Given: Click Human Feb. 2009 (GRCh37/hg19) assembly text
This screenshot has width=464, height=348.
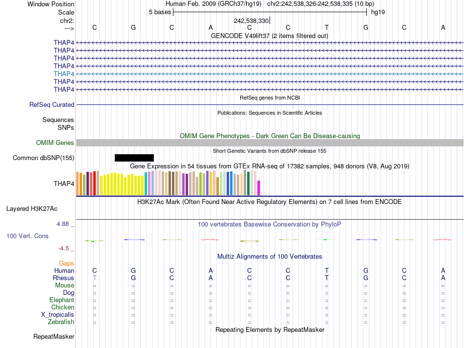Looking at the screenshot, I should [213, 4].
